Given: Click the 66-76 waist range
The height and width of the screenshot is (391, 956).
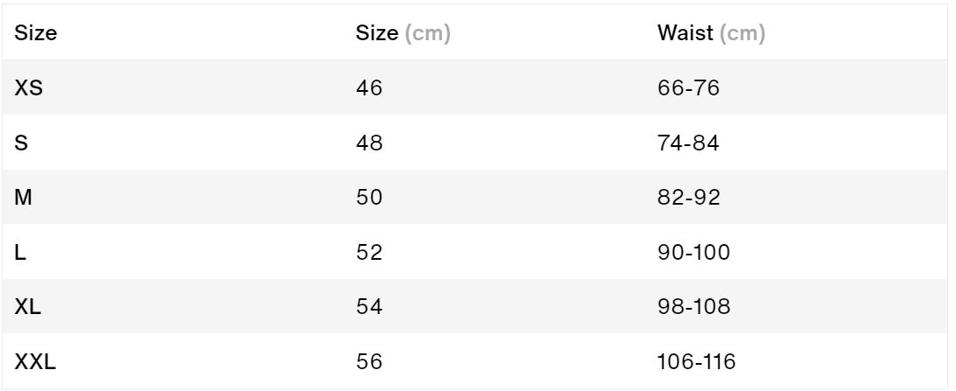Looking at the screenshot, I should pos(688,87).
